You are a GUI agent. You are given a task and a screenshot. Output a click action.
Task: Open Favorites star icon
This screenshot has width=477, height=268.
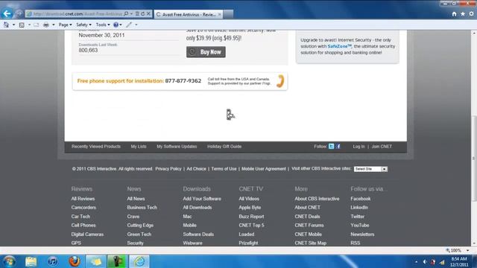pos(463,13)
